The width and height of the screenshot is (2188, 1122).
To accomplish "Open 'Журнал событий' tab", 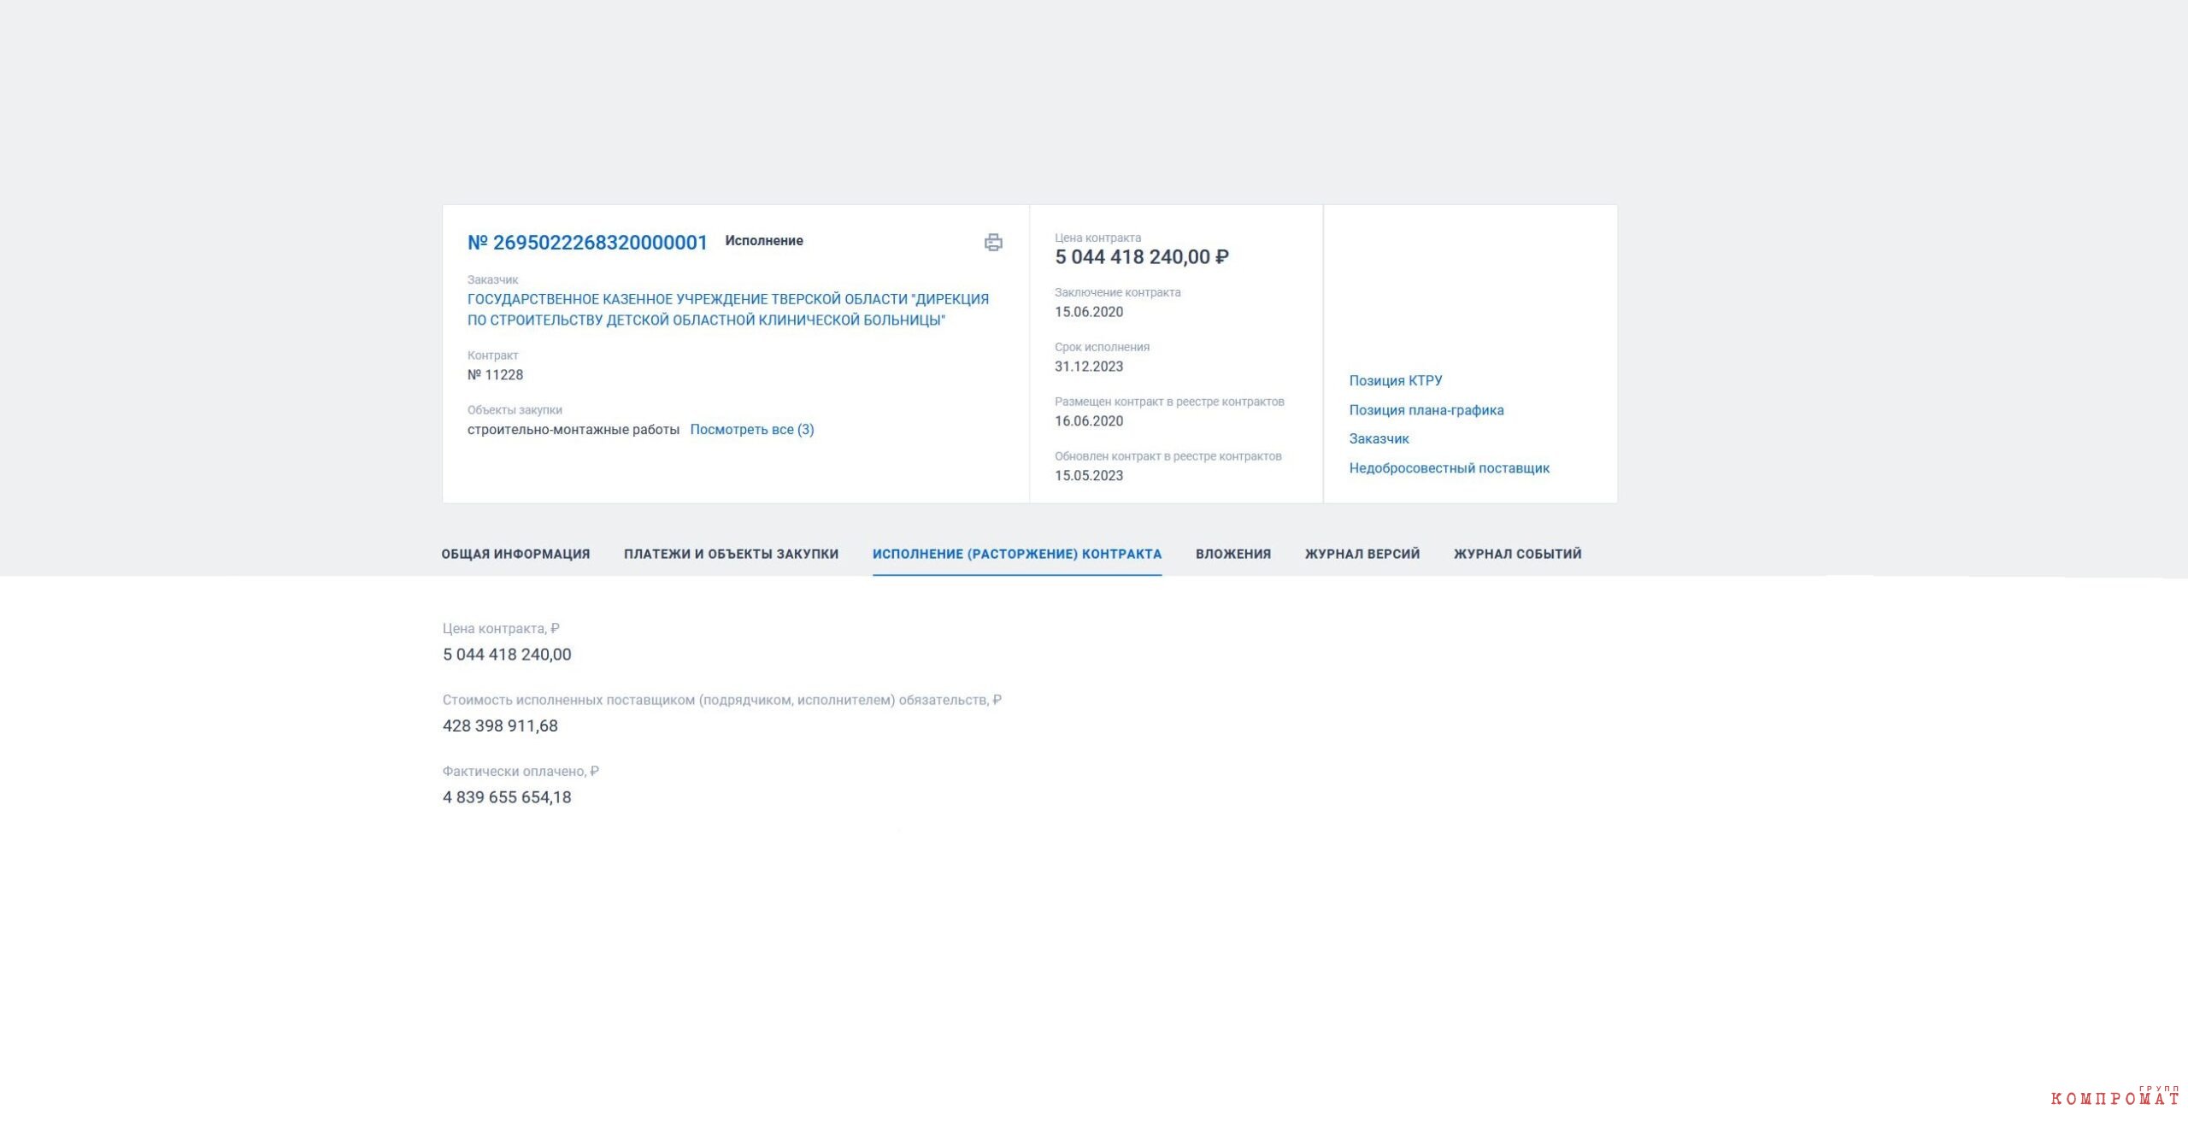I will [x=1518, y=554].
